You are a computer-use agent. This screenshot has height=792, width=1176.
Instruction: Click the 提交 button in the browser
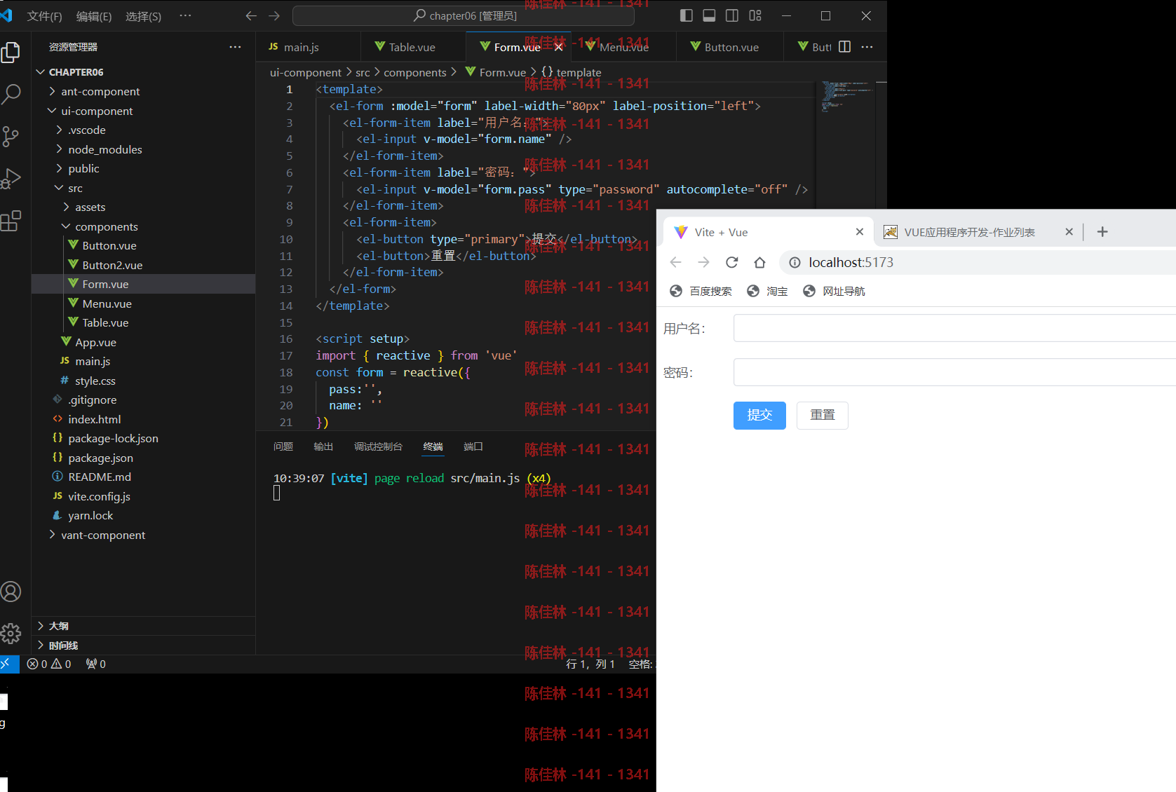(x=759, y=415)
